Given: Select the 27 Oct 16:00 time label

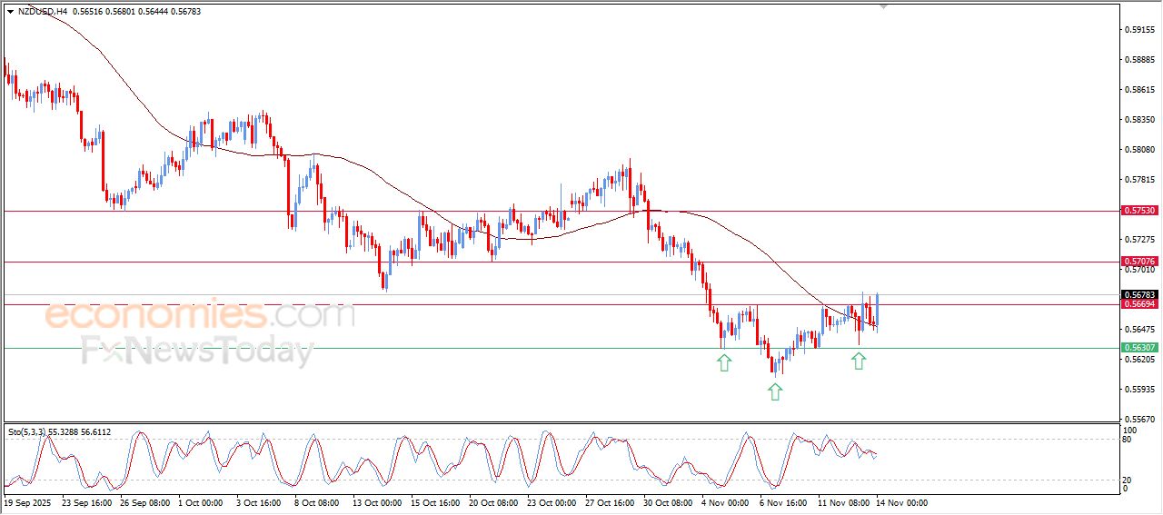Looking at the screenshot, I should click(x=611, y=501).
